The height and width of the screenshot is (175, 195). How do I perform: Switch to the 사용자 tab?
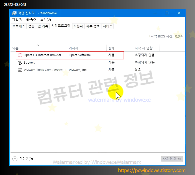point(78,26)
